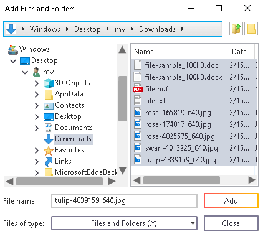Select tulip-4839159_640.jpg in file list
The width and height of the screenshot is (263, 234).
(x=194, y=160)
